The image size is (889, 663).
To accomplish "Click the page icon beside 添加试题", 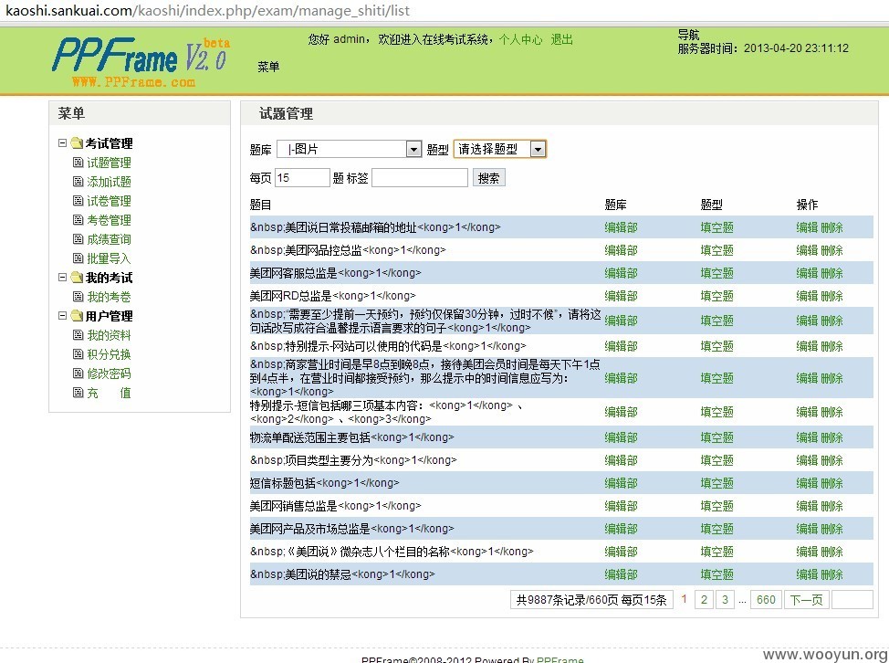I will 78,182.
